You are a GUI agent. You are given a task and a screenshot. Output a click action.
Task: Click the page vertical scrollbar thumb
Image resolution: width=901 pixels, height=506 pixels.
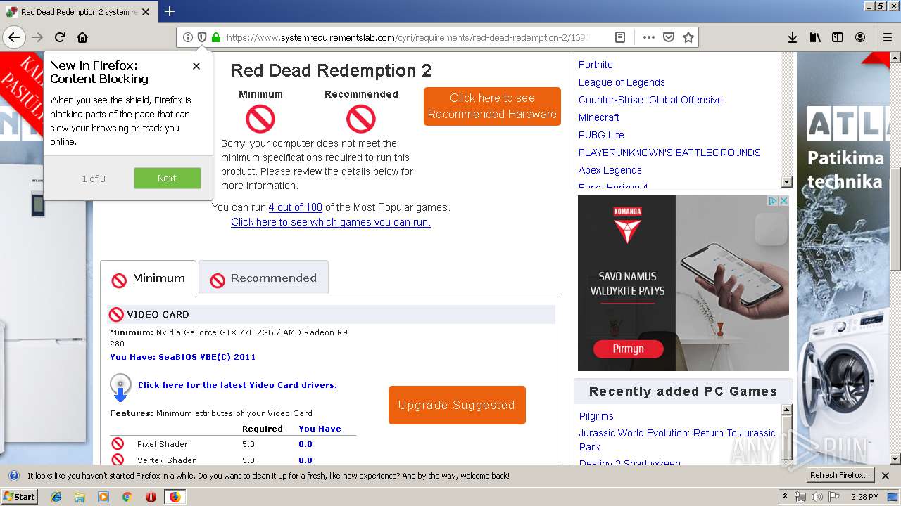click(895, 219)
